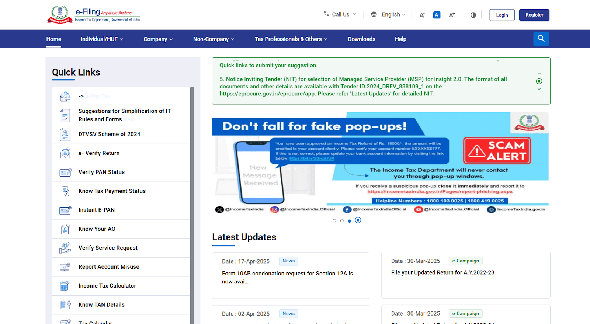
Task: Click the e-Campaign tag on A.Y.2022-23 card
Action: tap(465, 261)
